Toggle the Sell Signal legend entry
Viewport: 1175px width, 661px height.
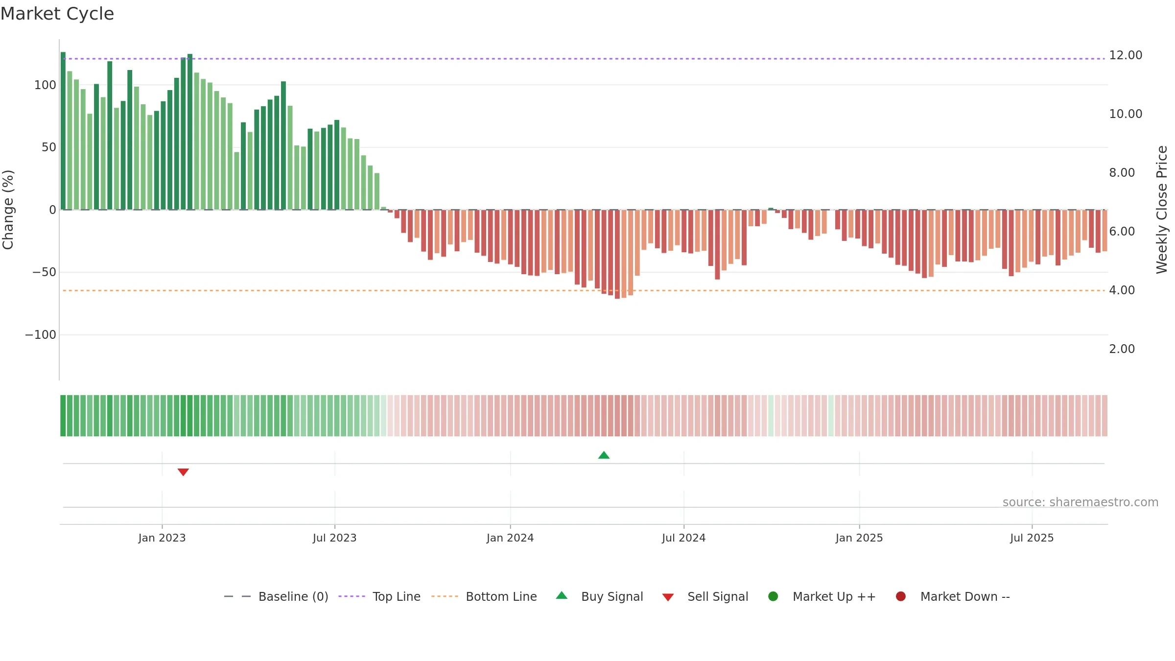[x=705, y=596]
